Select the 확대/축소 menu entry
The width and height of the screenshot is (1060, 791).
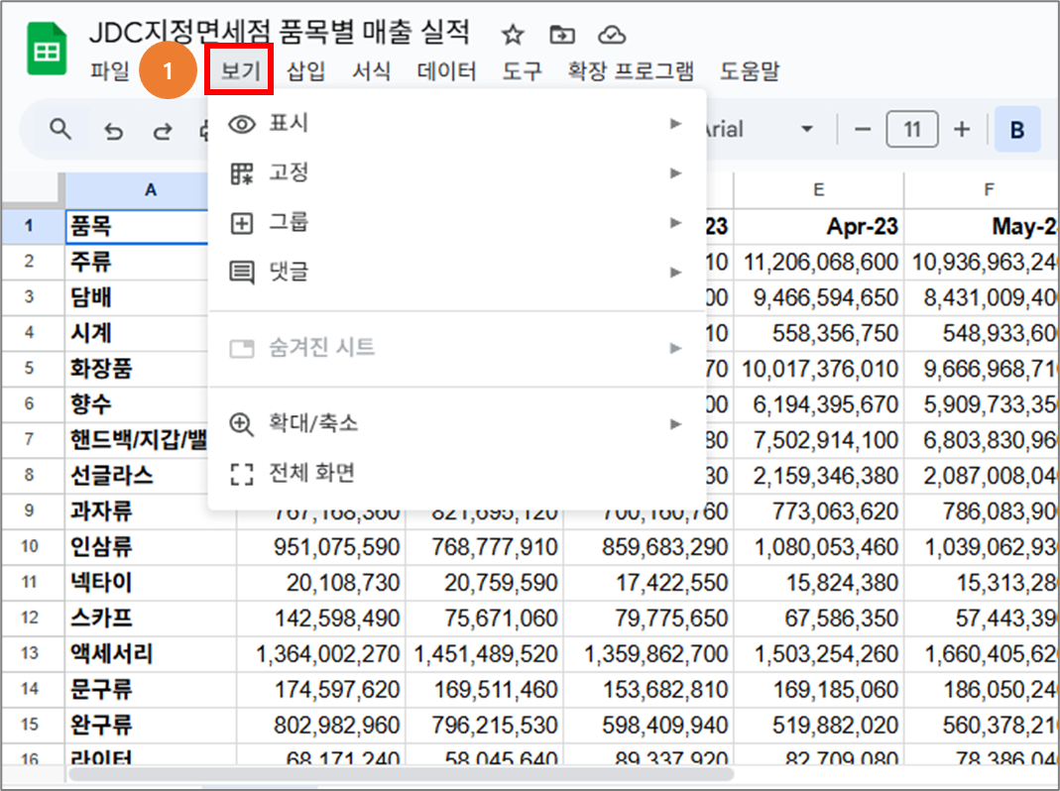(457, 424)
